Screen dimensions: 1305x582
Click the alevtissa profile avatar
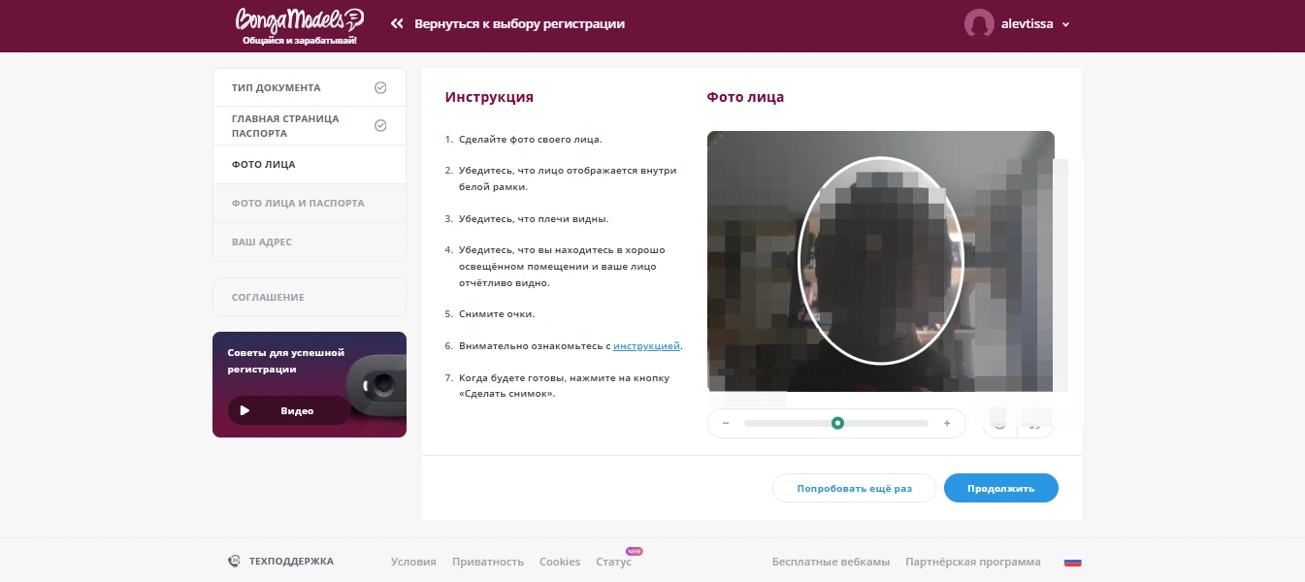(979, 24)
